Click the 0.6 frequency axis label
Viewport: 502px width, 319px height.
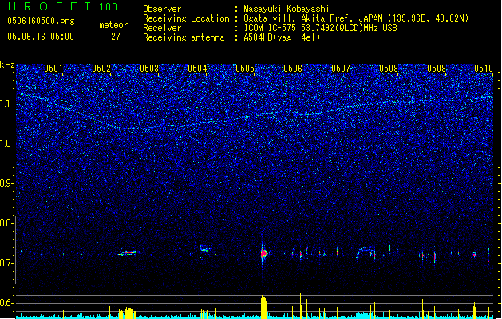(x=7, y=303)
